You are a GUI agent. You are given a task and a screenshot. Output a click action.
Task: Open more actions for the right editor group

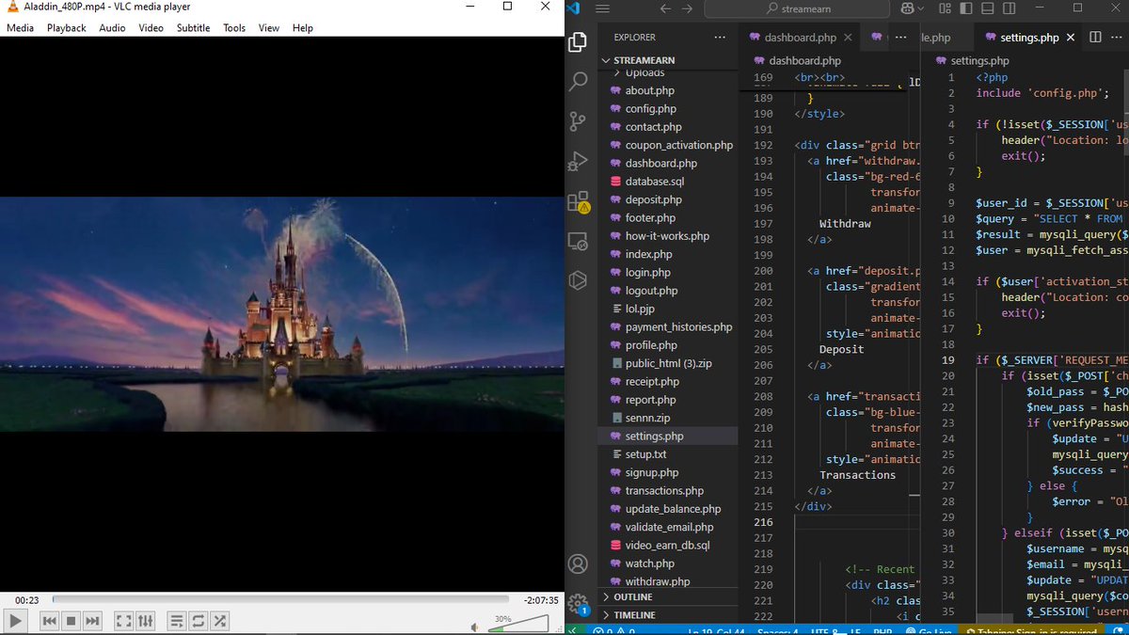(x=1117, y=38)
